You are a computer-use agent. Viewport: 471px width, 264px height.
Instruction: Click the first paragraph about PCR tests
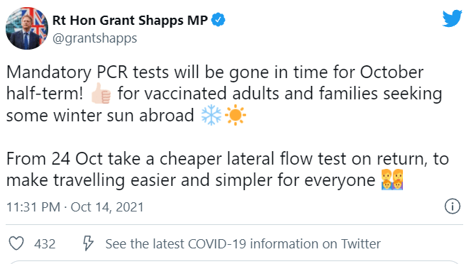tap(224, 94)
